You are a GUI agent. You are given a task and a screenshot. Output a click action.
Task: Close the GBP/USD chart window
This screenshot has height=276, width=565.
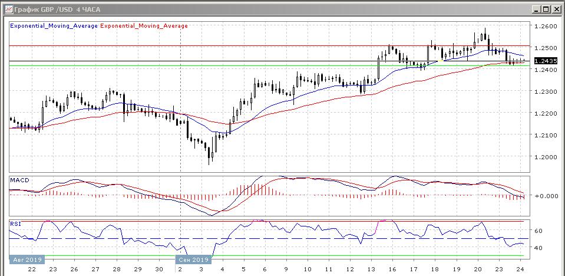click(x=556, y=9)
